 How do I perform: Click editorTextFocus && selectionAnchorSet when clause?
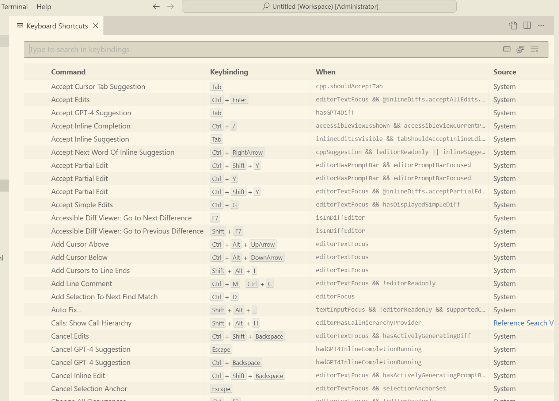[x=381, y=389]
